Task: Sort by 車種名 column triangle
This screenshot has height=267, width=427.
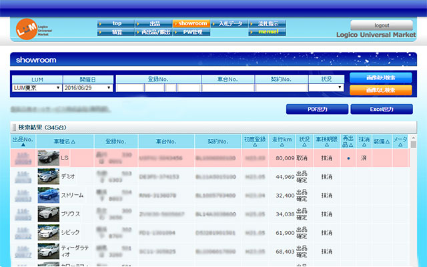Action: 73,142
